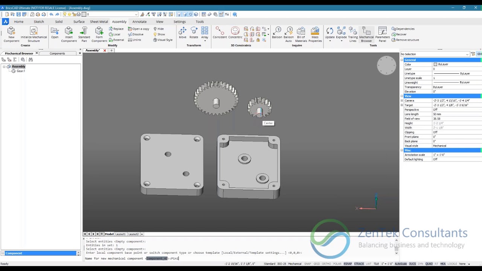The width and height of the screenshot is (482, 271).
Task: Click the ByLayer color swatch in Properties
Action: click(435, 64)
